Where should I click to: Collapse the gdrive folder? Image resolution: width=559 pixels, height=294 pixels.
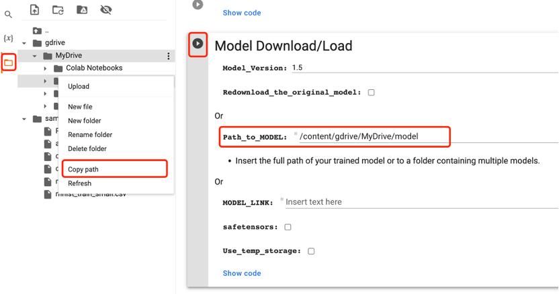point(25,43)
